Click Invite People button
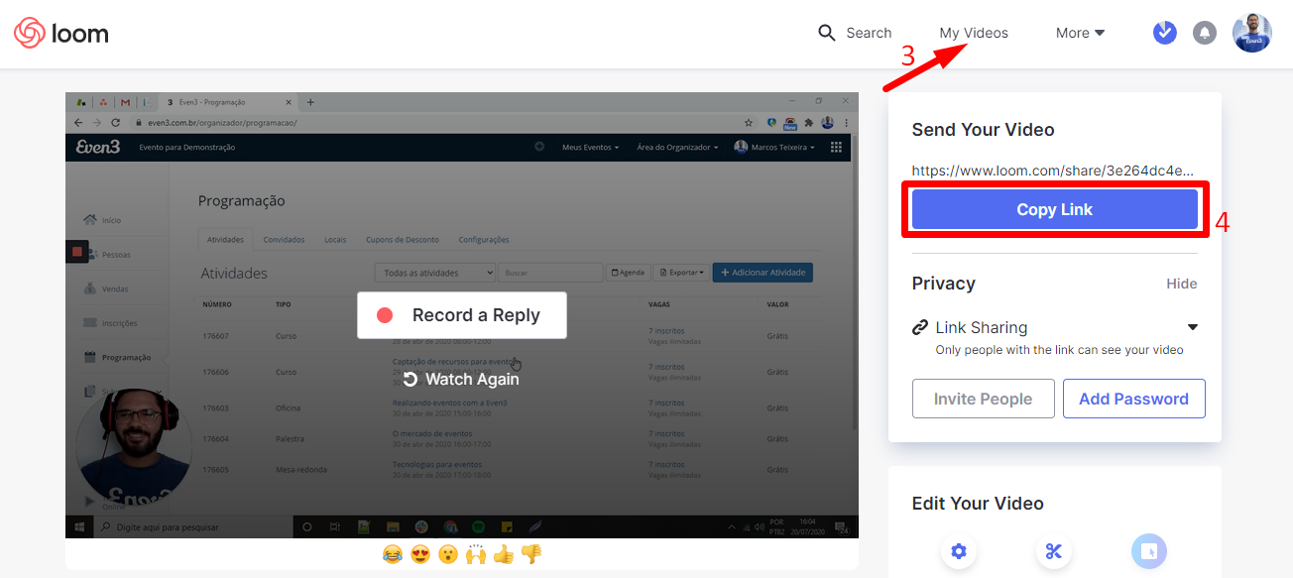This screenshot has height=578, width=1293. coord(983,399)
